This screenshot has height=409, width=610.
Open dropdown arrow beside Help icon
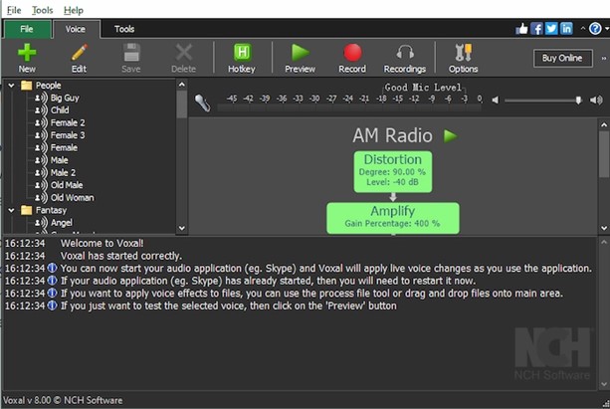[x=606, y=29]
